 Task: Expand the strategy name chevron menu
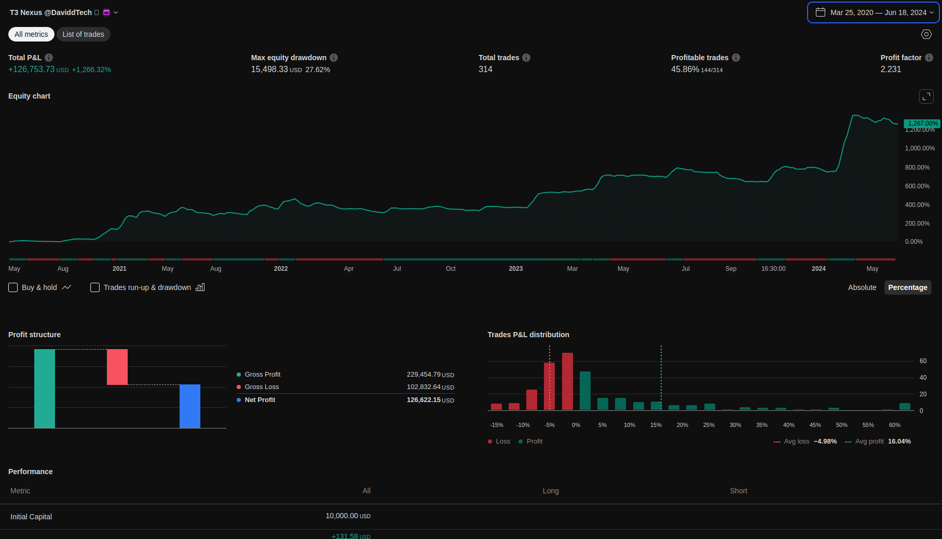click(116, 12)
